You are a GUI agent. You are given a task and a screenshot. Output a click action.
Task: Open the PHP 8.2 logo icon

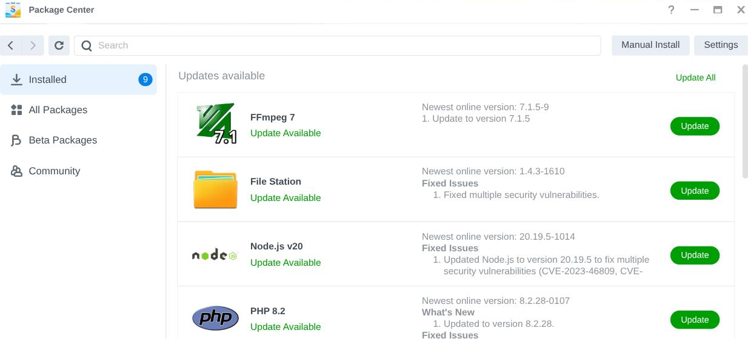click(x=215, y=318)
